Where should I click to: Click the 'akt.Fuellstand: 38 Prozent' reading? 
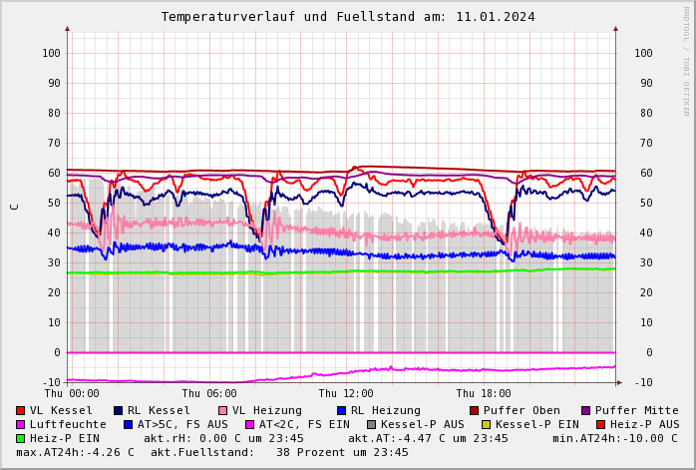tap(247, 453)
